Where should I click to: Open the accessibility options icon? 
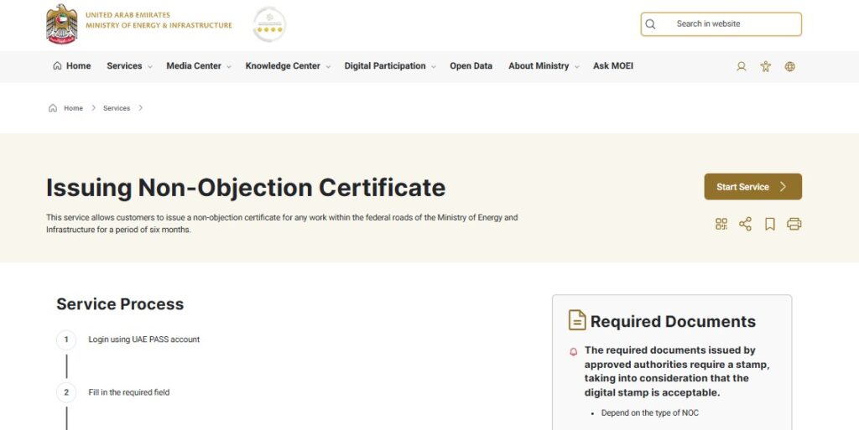pos(765,66)
